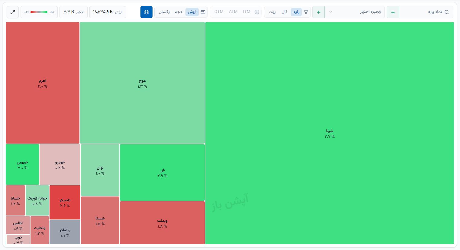
Task: Click the plus button beside زنجیره اختیار
Action: click(x=319, y=12)
